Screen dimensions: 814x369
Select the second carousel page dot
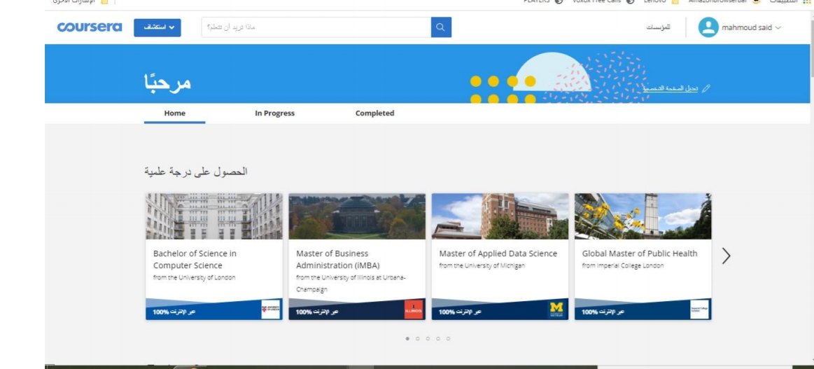coord(417,338)
